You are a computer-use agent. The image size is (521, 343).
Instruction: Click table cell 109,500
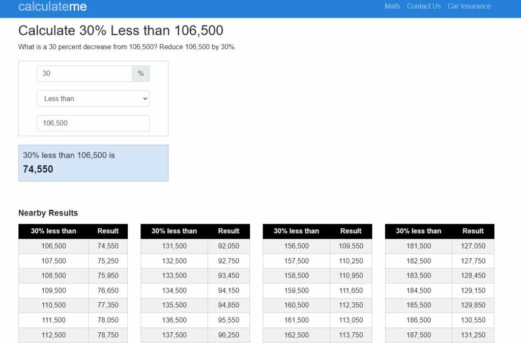point(53,291)
